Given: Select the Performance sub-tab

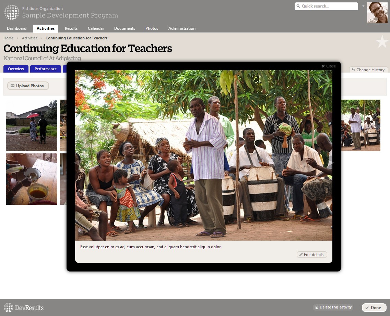Looking at the screenshot, I should pyautogui.click(x=46, y=69).
